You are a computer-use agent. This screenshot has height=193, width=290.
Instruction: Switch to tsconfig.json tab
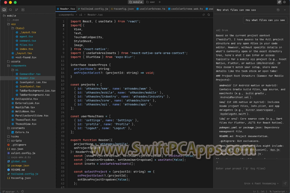point(122,9)
